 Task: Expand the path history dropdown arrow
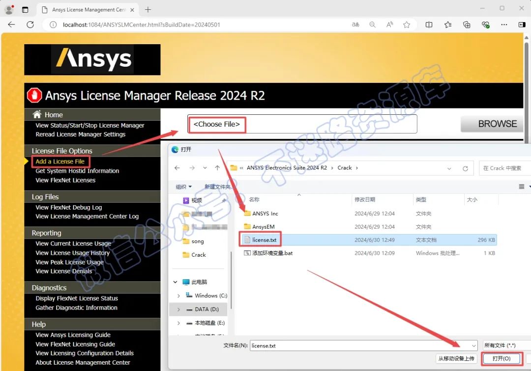pos(449,168)
